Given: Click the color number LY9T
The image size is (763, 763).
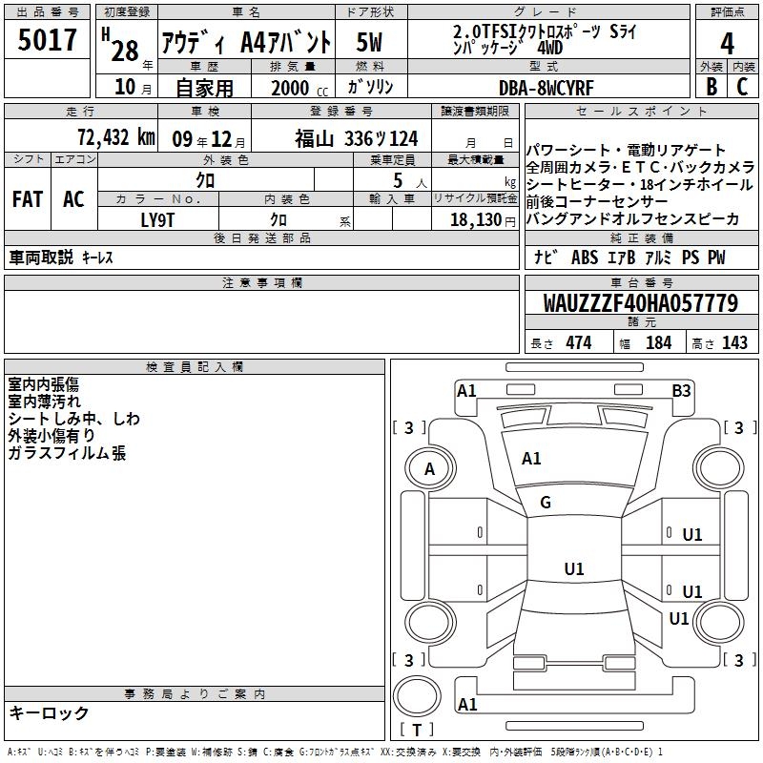Looking at the screenshot, I should (158, 218).
